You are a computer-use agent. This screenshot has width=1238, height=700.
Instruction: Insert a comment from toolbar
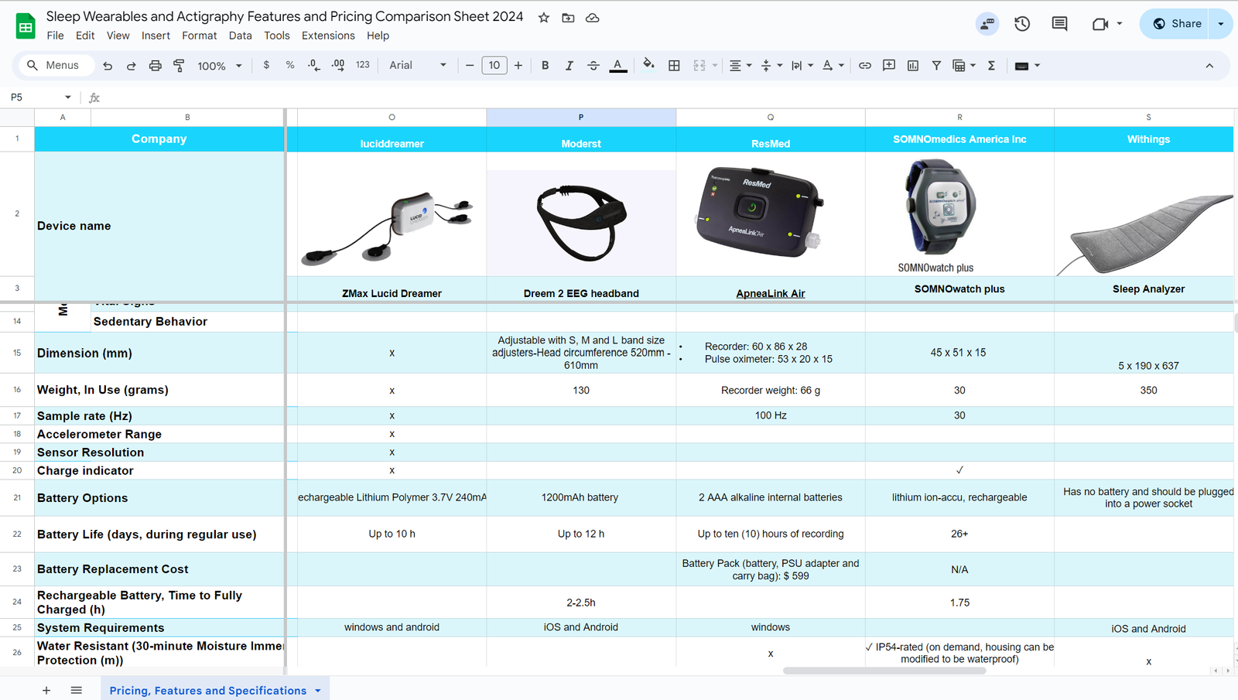tap(889, 66)
